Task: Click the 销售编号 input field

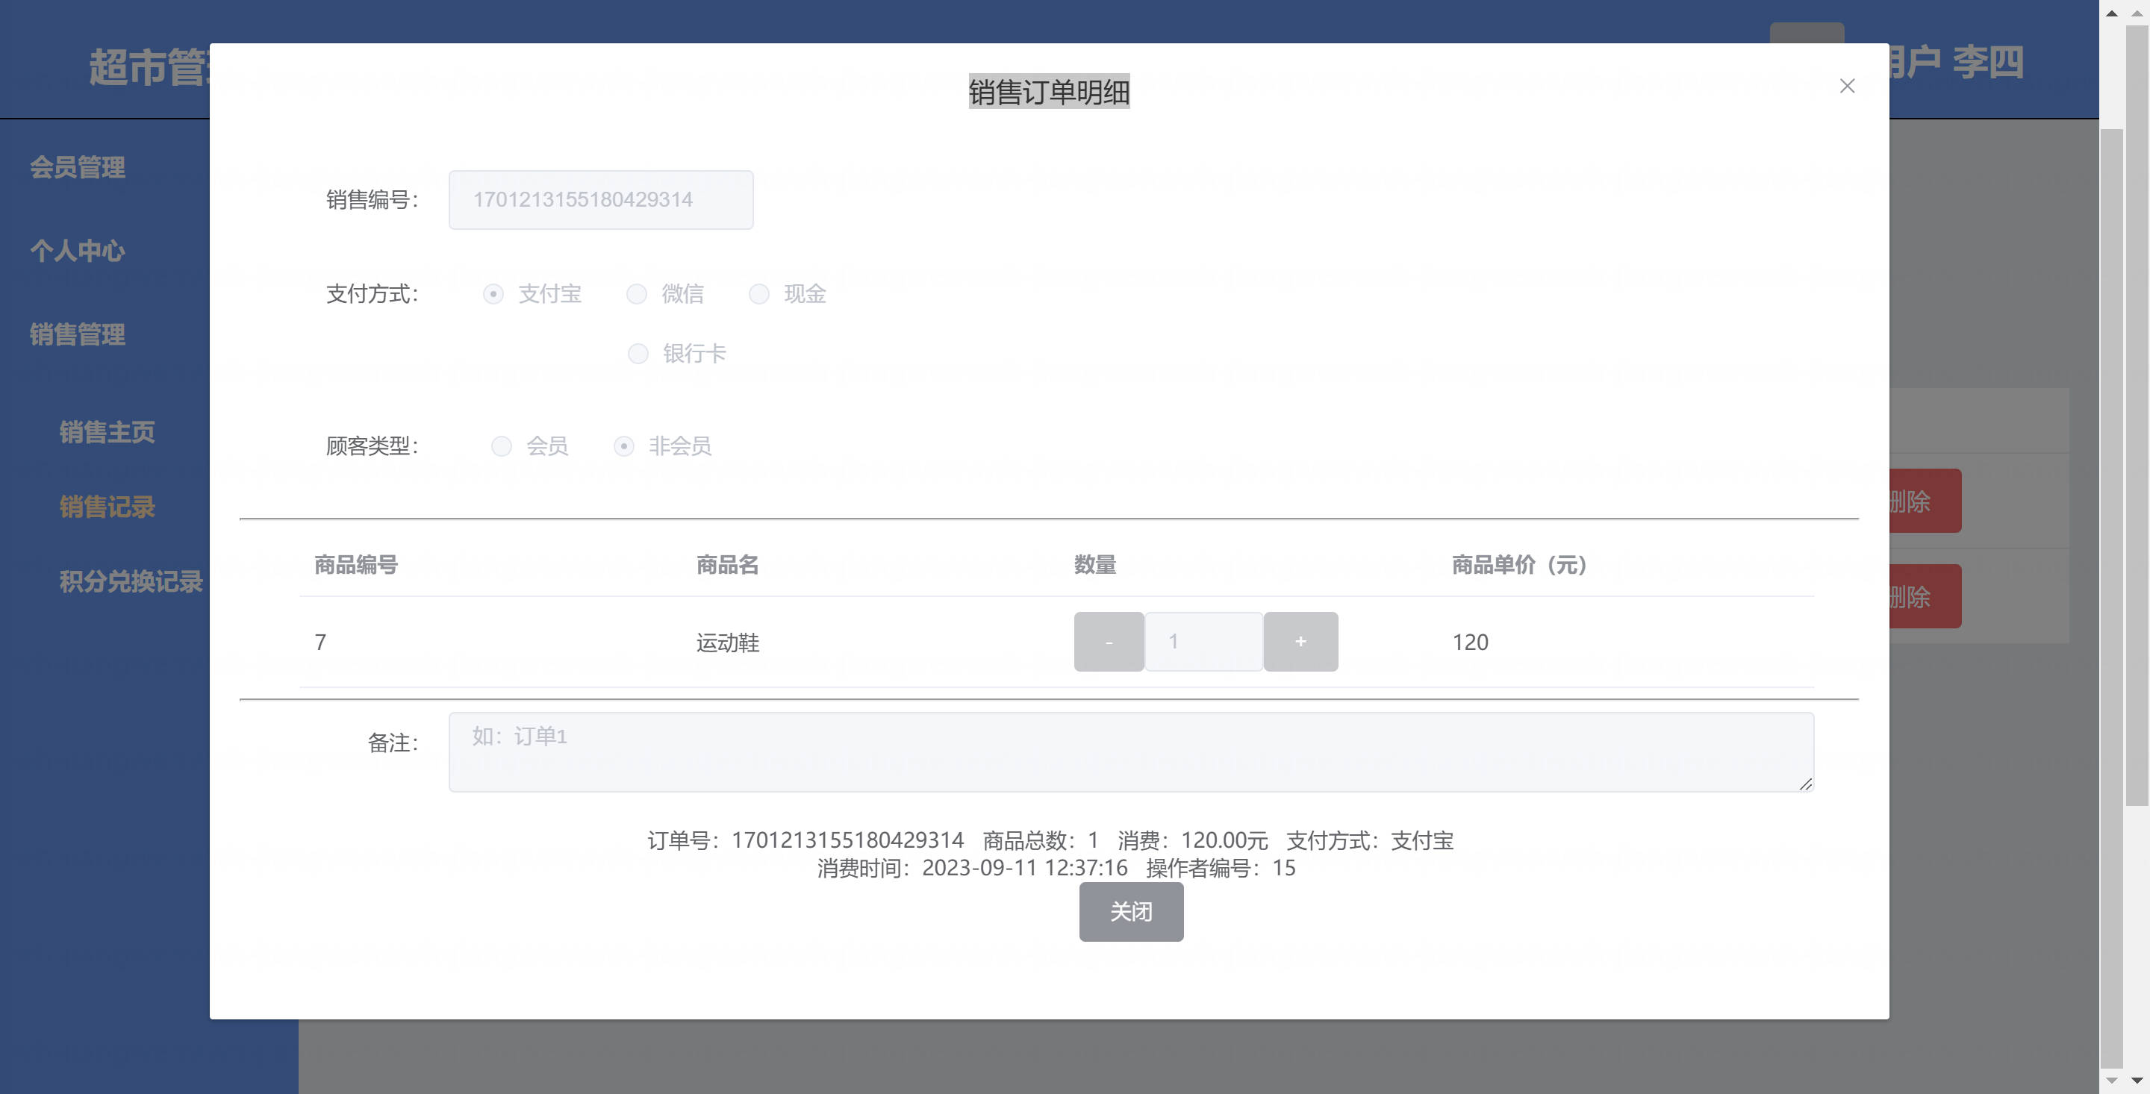Action: pos(600,200)
